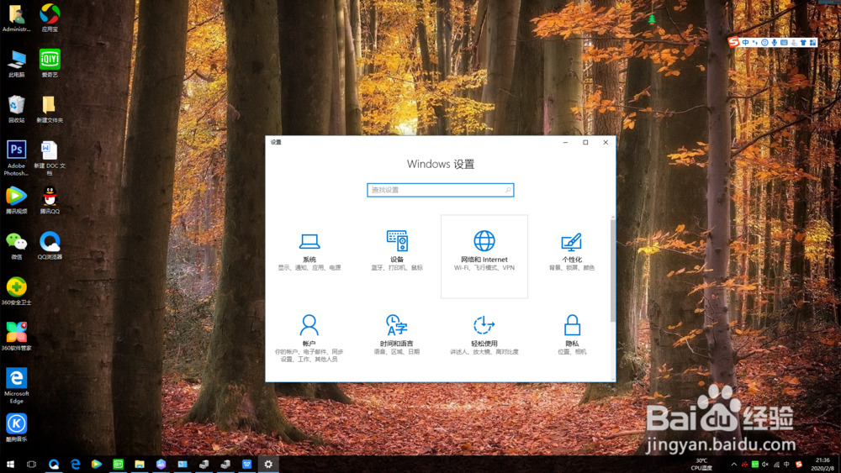841x473 pixels.
Task: Open the Windows Start menu
Action: click(x=10, y=465)
